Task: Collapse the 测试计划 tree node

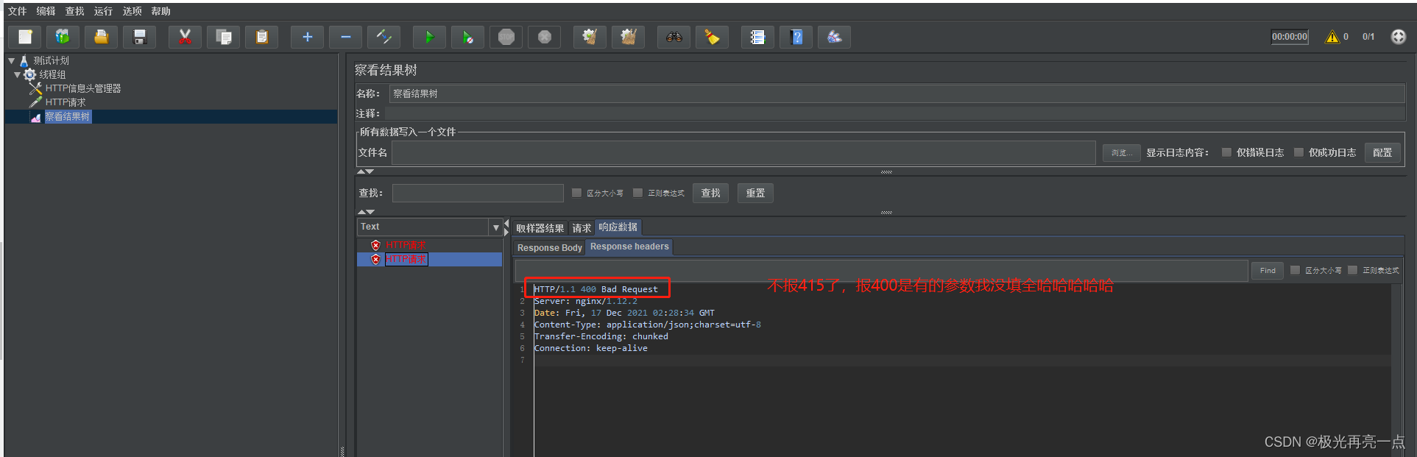Action: pos(11,60)
